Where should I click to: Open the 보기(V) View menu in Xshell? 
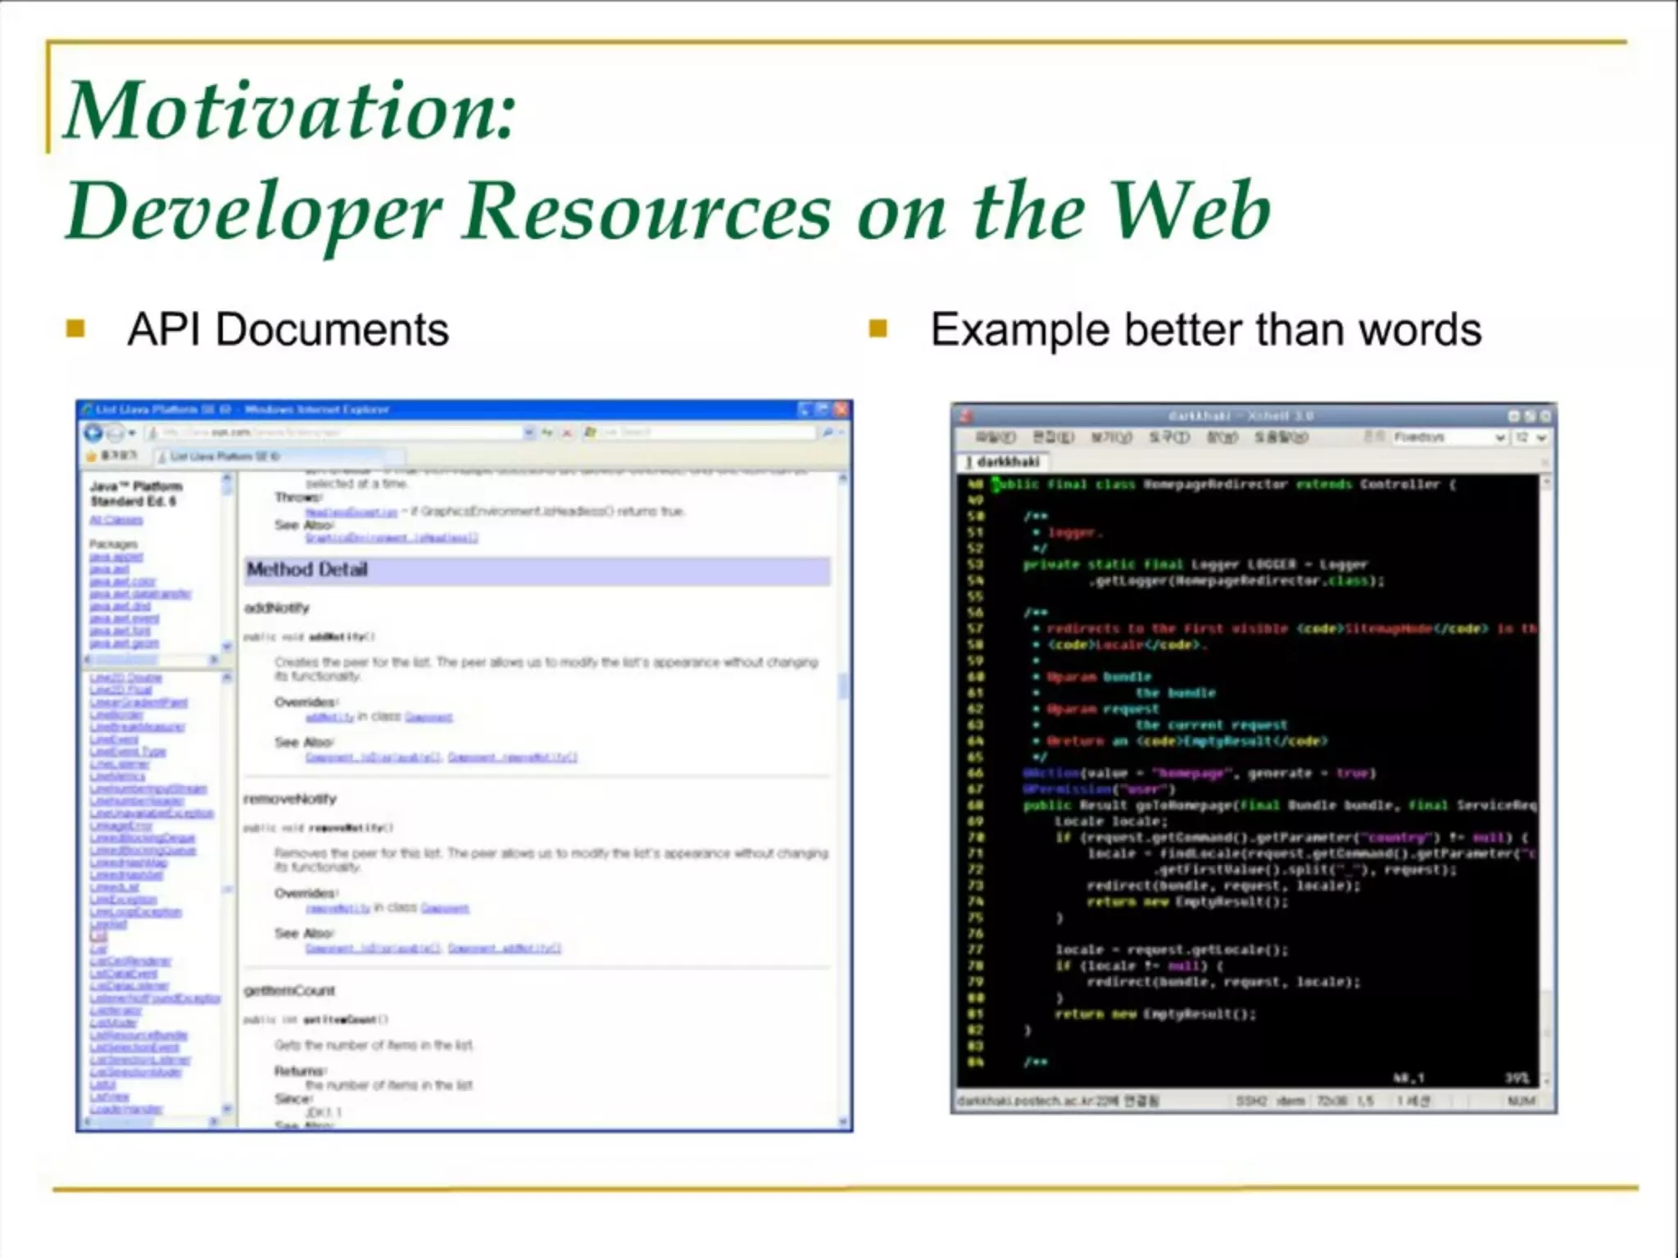[1111, 437]
